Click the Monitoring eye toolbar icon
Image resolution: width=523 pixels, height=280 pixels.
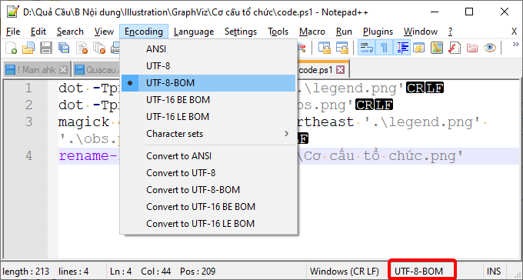coord(490,48)
